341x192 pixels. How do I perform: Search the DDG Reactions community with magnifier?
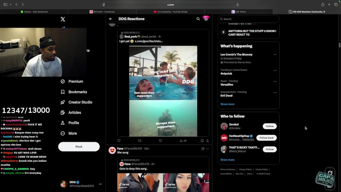[x=198, y=19]
